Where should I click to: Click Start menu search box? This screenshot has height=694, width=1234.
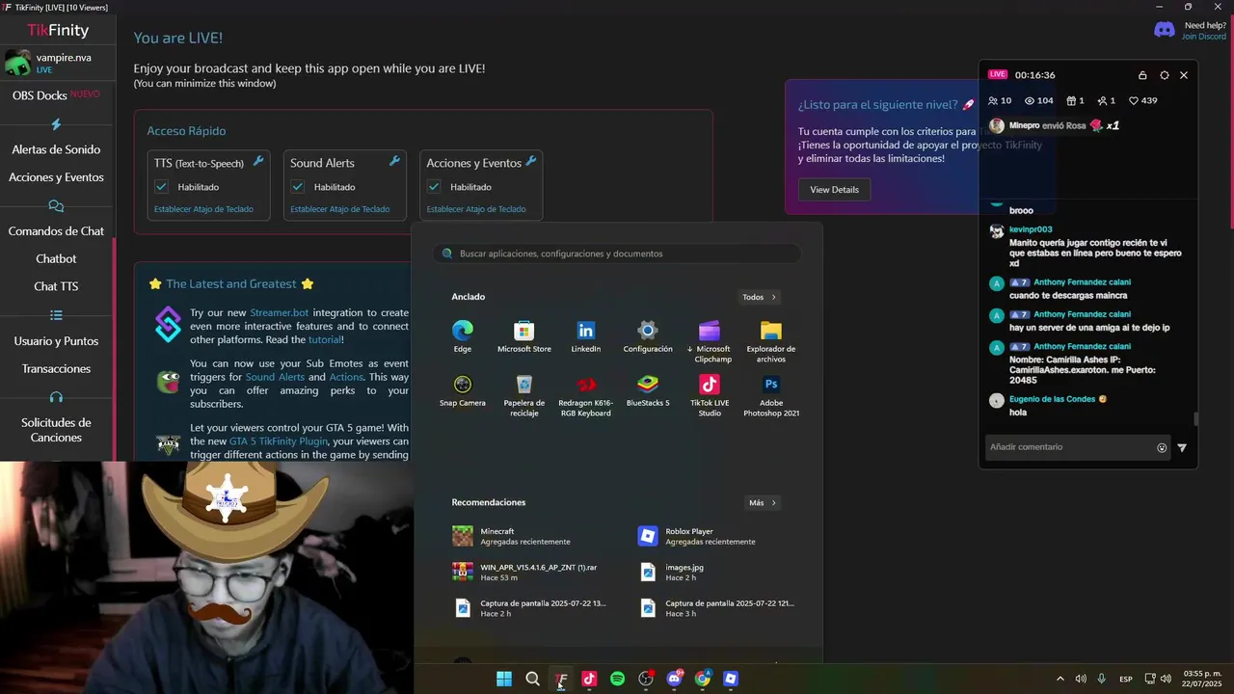tap(617, 254)
